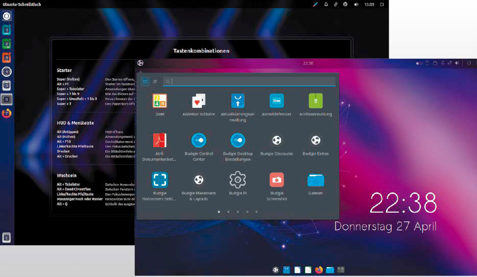
Task: Click 'Super + Tabulator' shortcut row
Action: coord(96,89)
